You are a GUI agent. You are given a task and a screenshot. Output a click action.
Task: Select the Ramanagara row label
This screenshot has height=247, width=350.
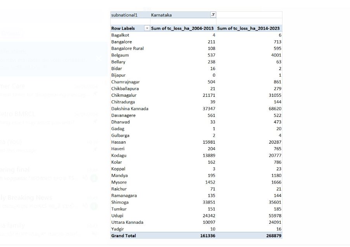[x=124, y=196]
